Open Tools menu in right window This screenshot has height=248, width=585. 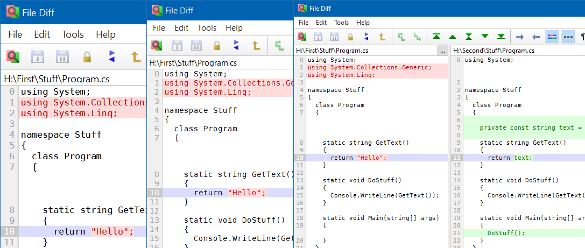point(341,23)
